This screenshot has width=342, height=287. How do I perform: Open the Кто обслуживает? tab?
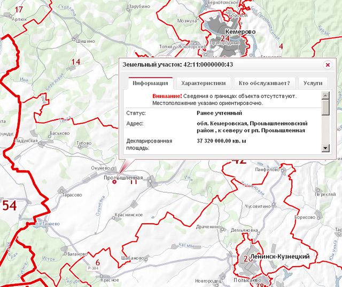pos(264,83)
